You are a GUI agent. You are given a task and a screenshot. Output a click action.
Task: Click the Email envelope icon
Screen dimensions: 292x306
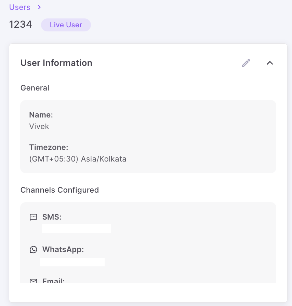coord(33,281)
